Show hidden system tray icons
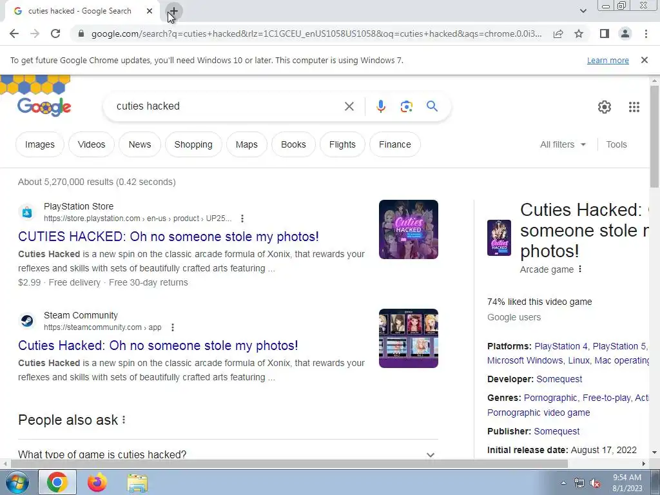The height and width of the screenshot is (495, 660). point(563,483)
